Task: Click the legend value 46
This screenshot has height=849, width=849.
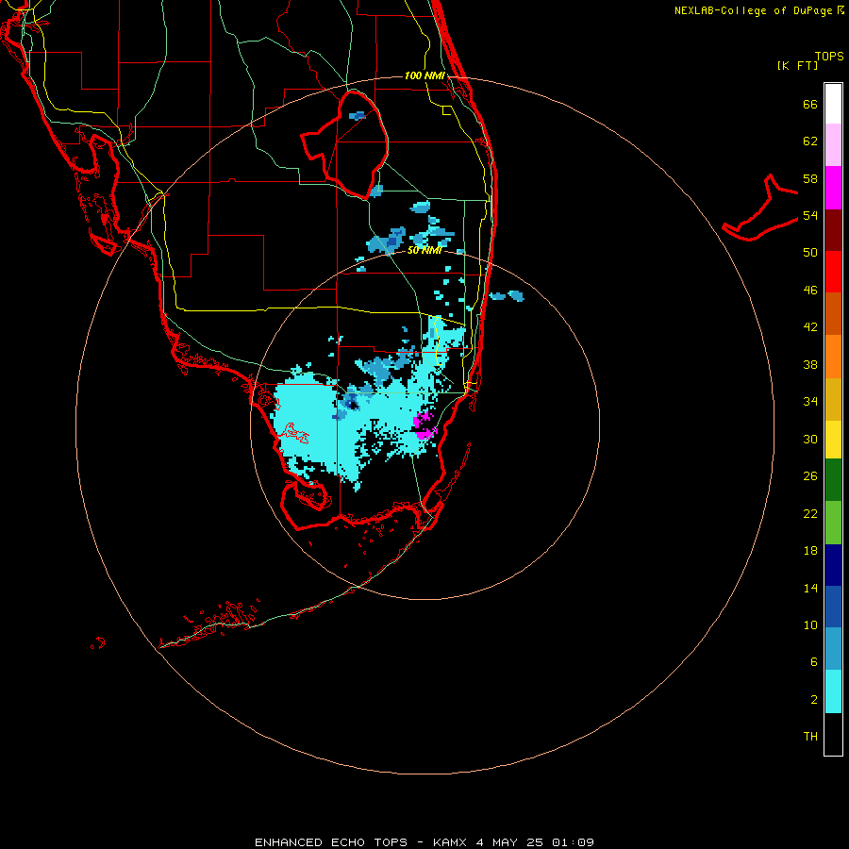Action: coord(810,291)
